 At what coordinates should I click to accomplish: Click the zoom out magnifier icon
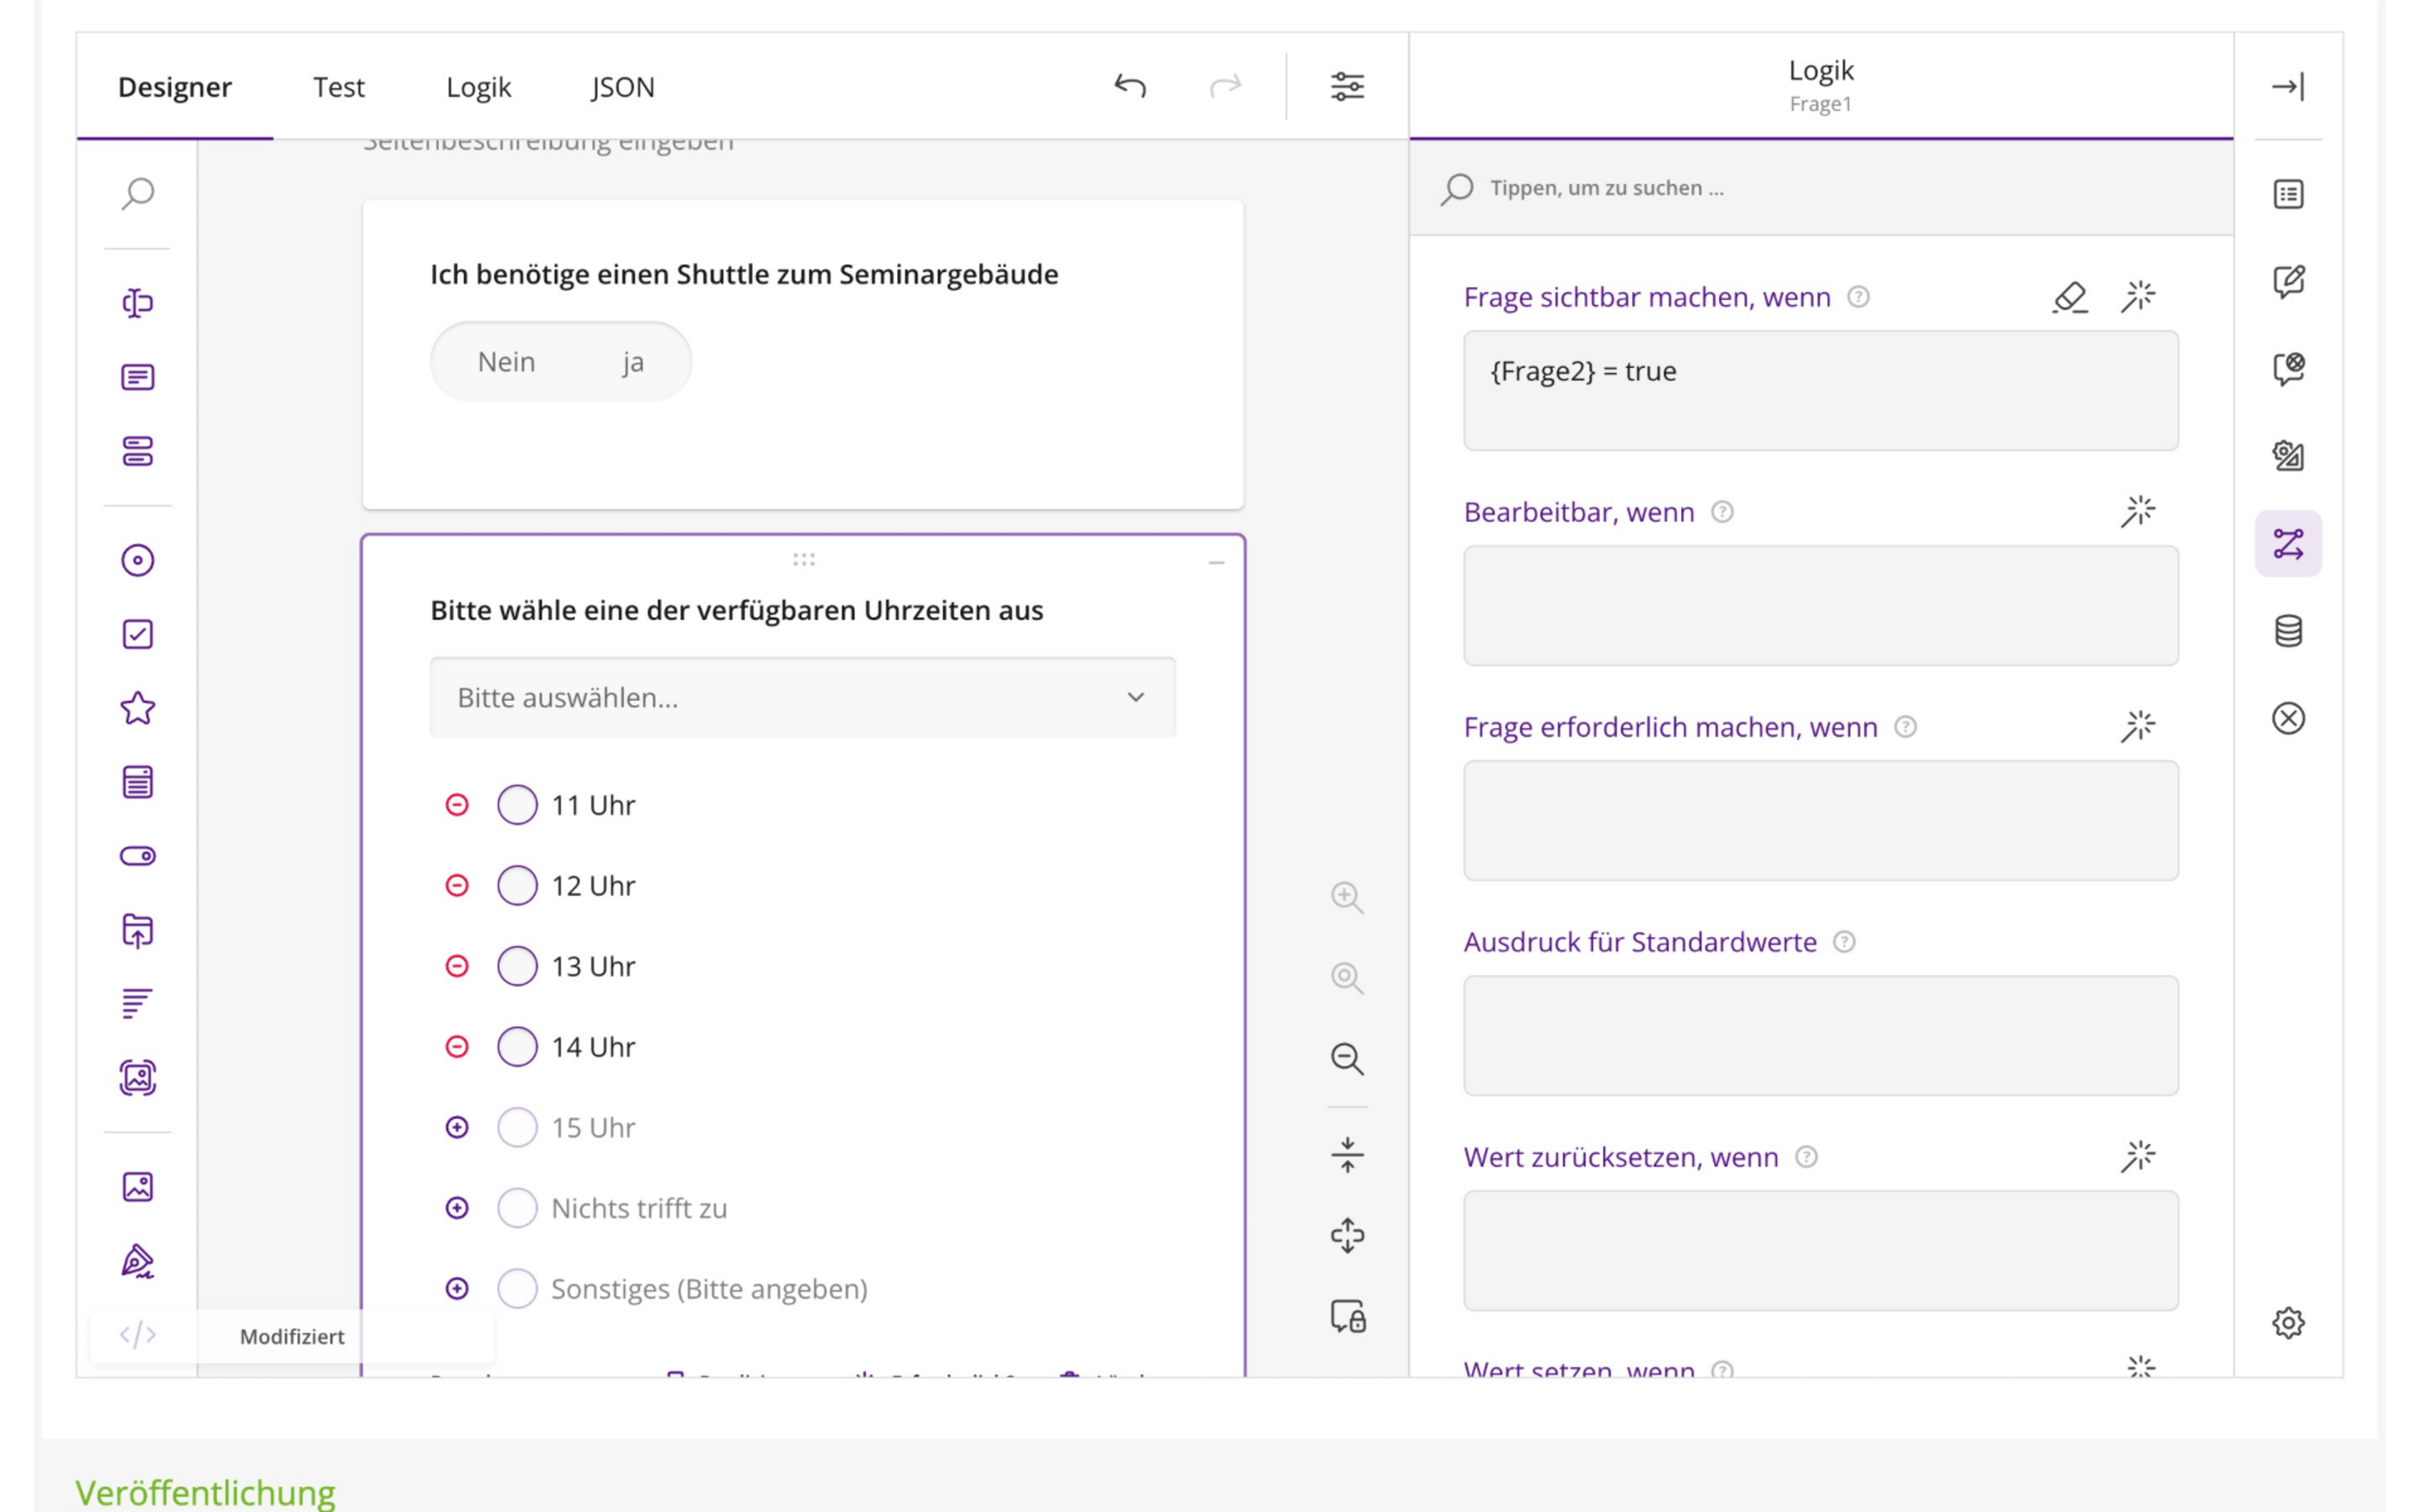point(1347,1058)
